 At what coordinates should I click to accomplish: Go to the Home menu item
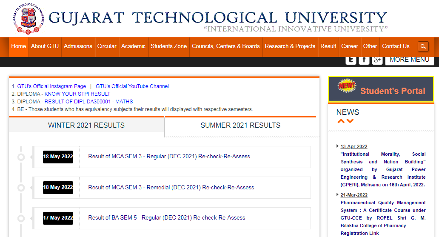point(18,46)
